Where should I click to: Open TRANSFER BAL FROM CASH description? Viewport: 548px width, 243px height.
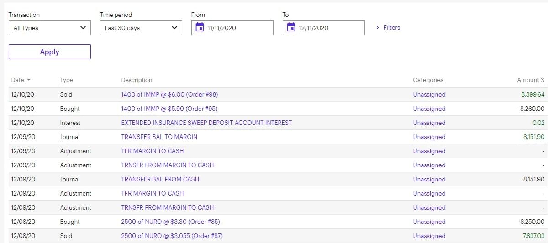point(160,180)
